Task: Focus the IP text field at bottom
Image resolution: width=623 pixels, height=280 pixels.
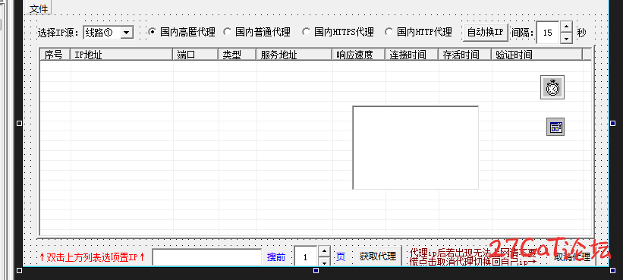Action: click(206, 257)
